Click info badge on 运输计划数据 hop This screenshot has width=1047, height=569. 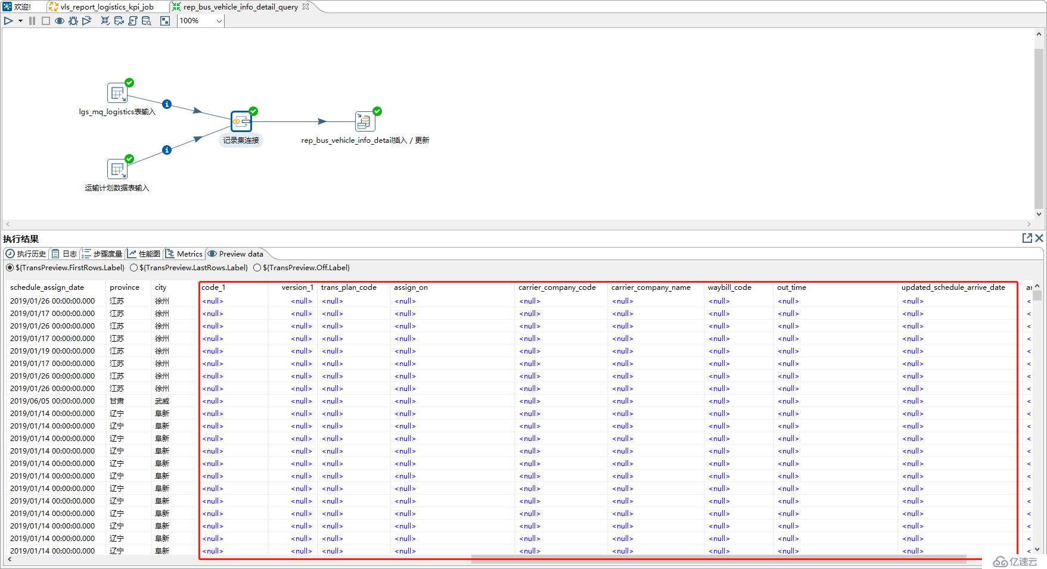[x=167, y=150]
